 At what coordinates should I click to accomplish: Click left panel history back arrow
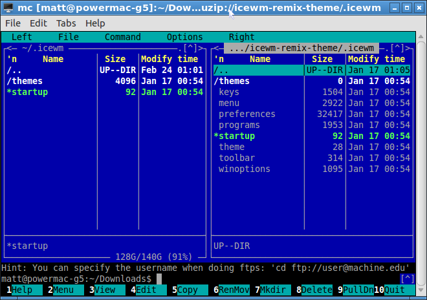pyautogui.click(x=9, y=48)
